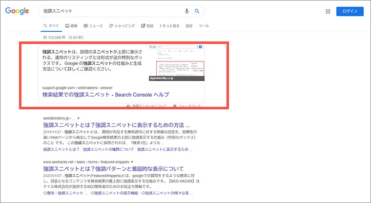Open 検索結果での強調スニペット - Search Console ヘルプ link
The width and height of the screenshot is (371, 203).
click(x=106, y=95)
